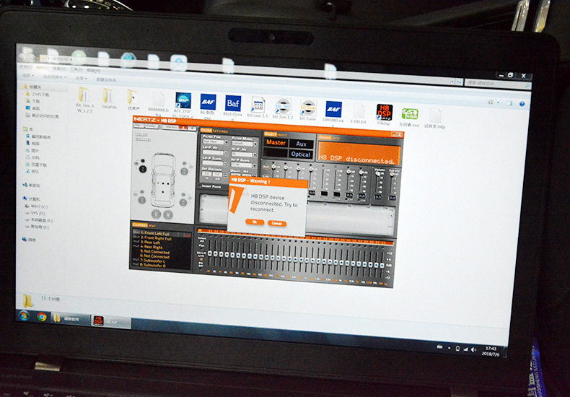Open the bit one 1.5 file
Image resolution: width=570 pixels, height=397 pixels.
258,107
